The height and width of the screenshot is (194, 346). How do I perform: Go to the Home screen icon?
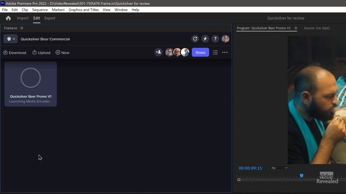[x=9, y=18]
